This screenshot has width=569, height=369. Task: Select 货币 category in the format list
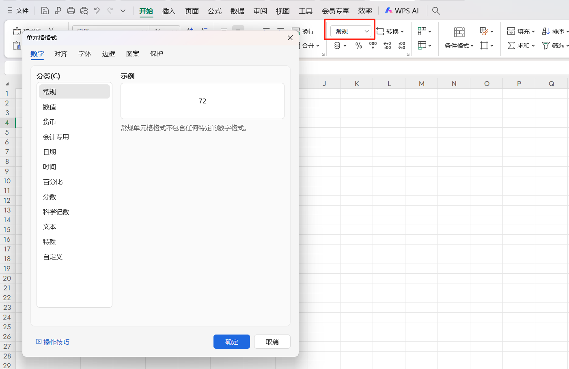[x=74, y=121]
